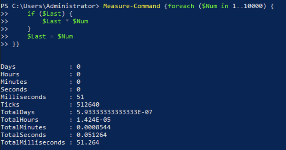The height and width of the screenshot is (150, 286).
Task: Click the Hours label in output
Action: pyautogui.click(x=10, y=74)
